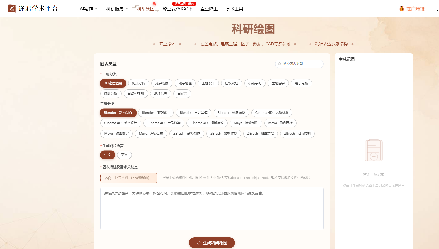Select Cinema 4D--产品渲染 subcategory
This screenshot has width=439, height=249.
coord(164,123)
